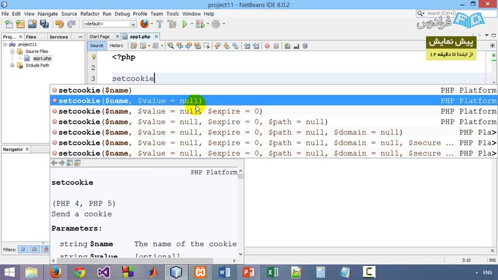Switch editor to History view

(116, 45)
